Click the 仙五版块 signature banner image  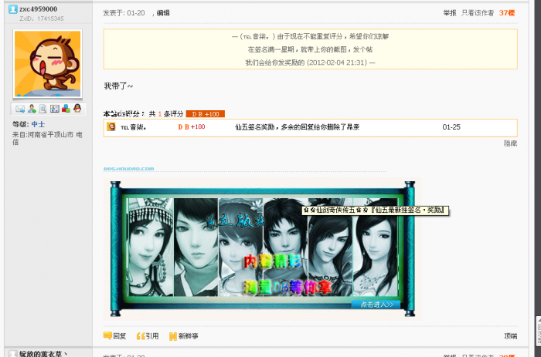tap(263, 248)
